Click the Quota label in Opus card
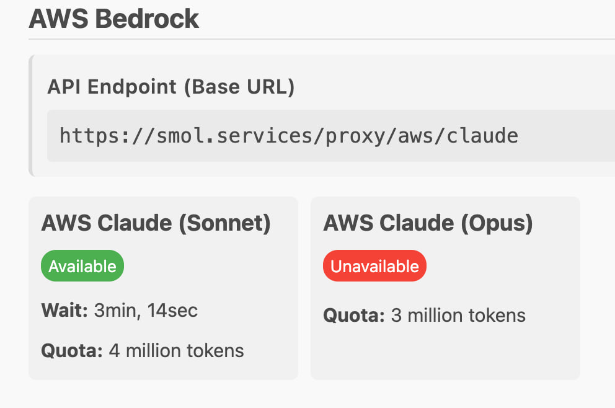 (353, 315)
